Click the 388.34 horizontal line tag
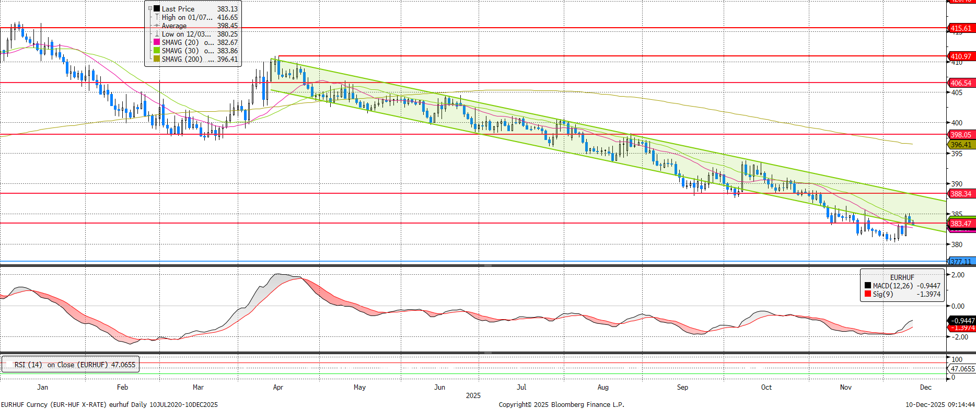Screen dimensions: 976x409 pos(961,194)
